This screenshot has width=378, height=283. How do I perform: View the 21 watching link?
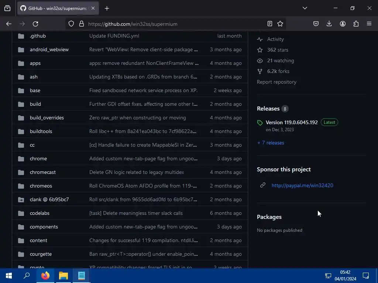(281, 61)
